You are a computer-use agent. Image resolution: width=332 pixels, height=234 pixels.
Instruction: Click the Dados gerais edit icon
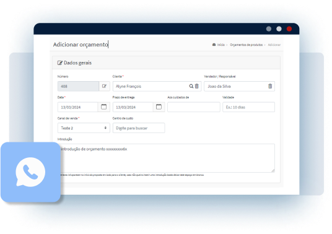tap(60, 63)
